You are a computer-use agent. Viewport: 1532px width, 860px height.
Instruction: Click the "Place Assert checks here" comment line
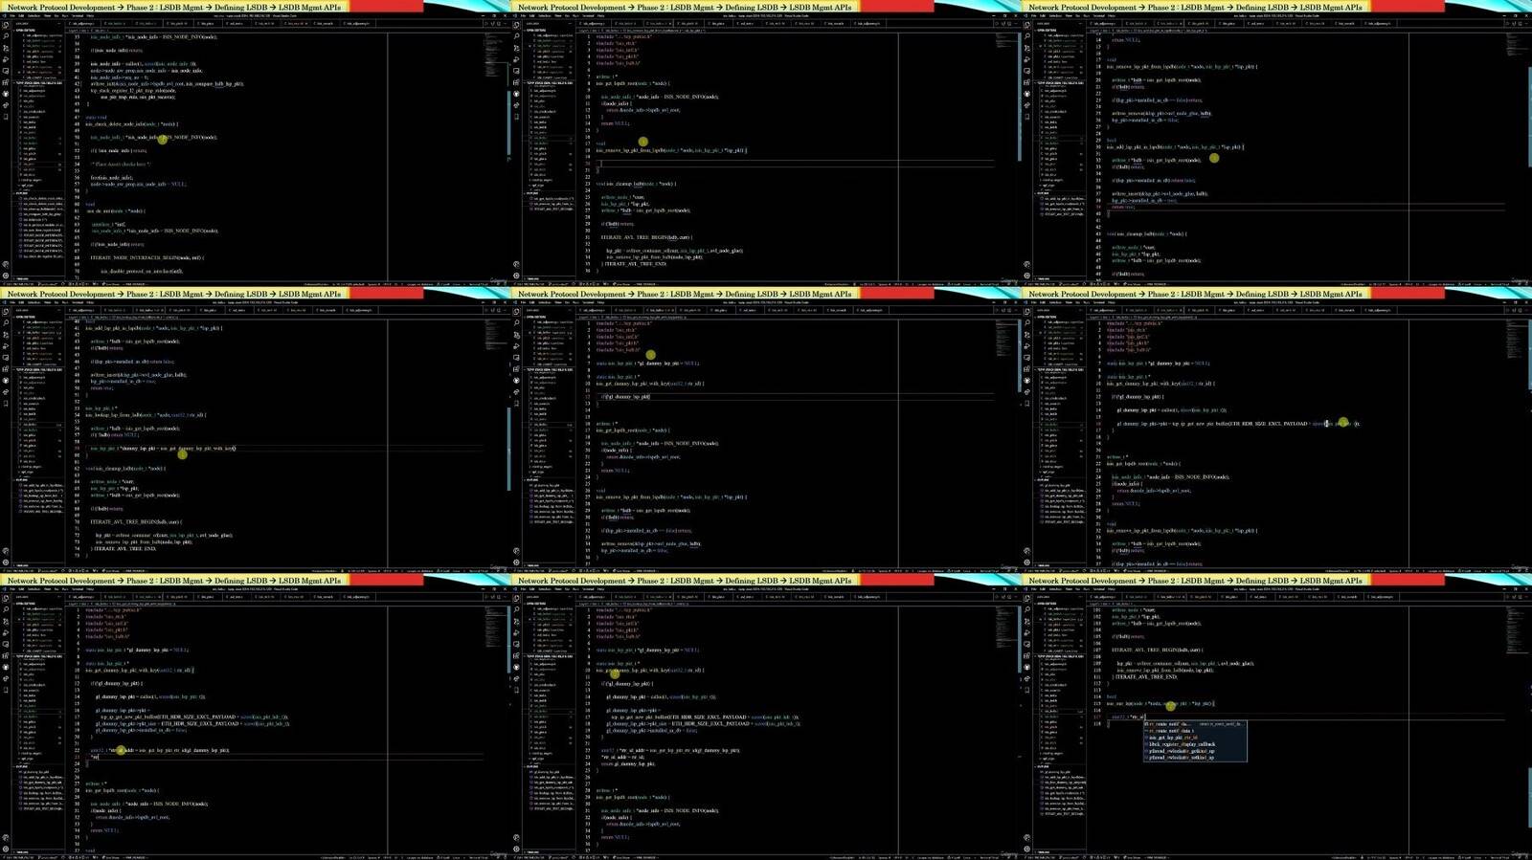click(x=120, y=164)
